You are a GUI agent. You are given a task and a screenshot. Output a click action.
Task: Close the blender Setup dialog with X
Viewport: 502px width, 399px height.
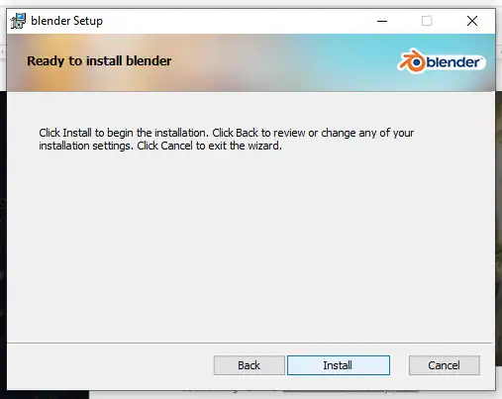coord(472,21)
